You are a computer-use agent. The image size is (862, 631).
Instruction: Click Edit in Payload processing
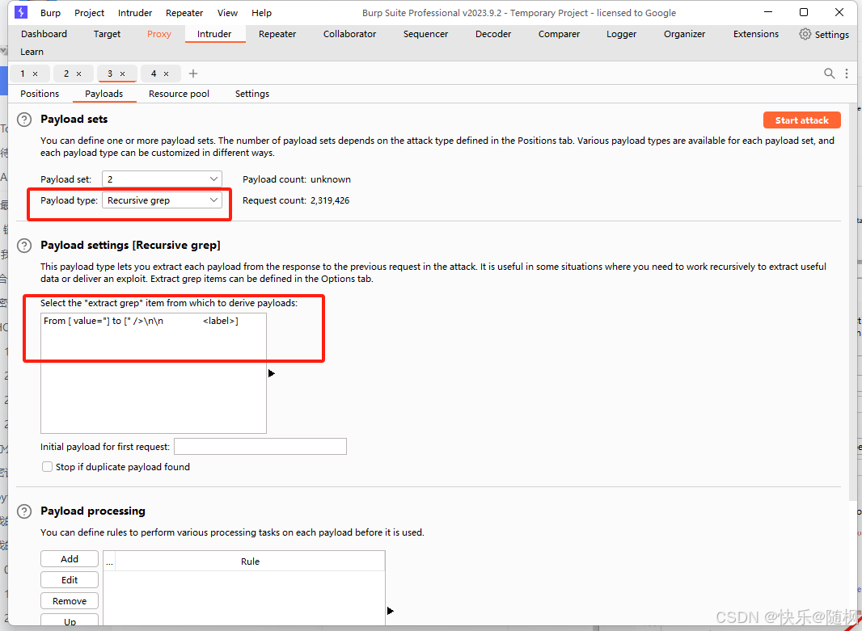tap(70, 580)
